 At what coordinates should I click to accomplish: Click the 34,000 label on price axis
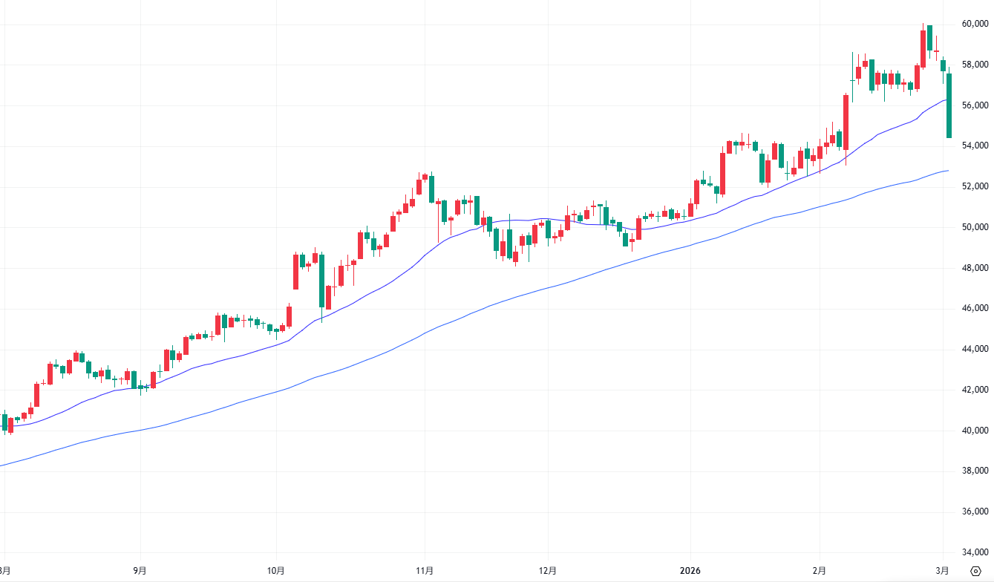973,552
